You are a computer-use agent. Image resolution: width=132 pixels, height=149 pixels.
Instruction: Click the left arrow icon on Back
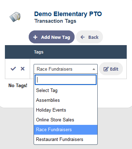tap(83, 37)
